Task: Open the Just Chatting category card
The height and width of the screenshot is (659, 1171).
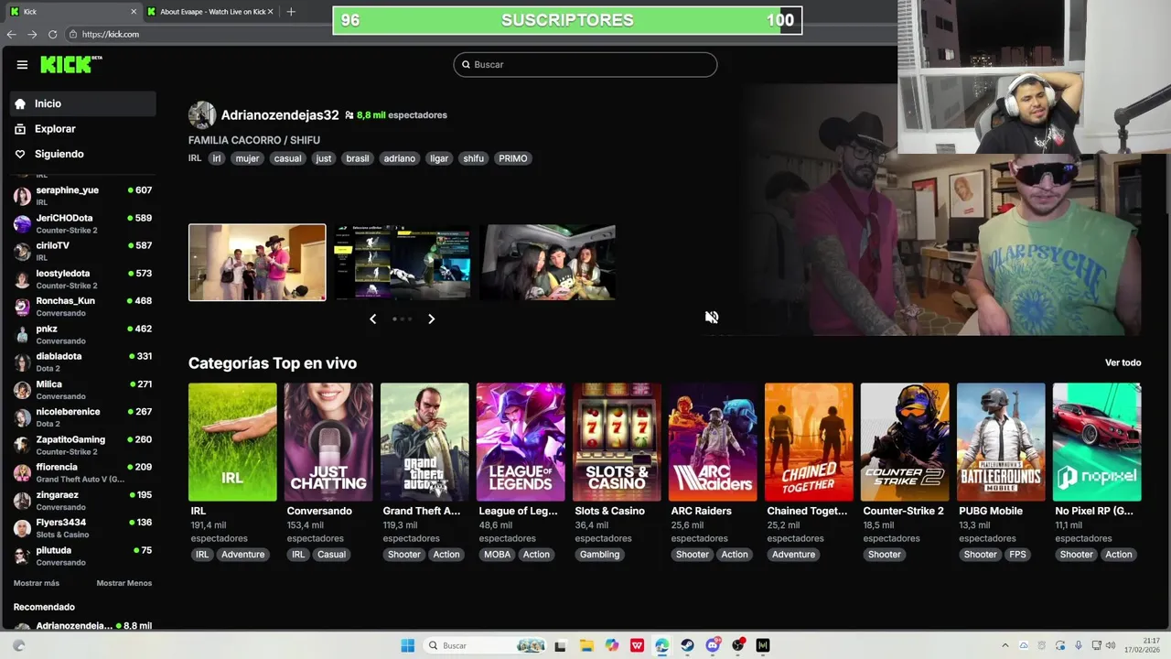Action: 328,442
